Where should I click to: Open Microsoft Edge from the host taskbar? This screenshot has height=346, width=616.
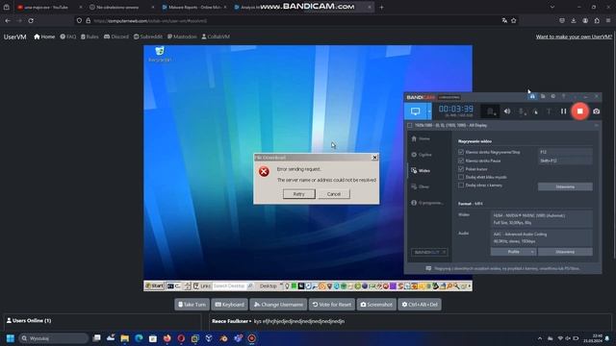point(139,338)
